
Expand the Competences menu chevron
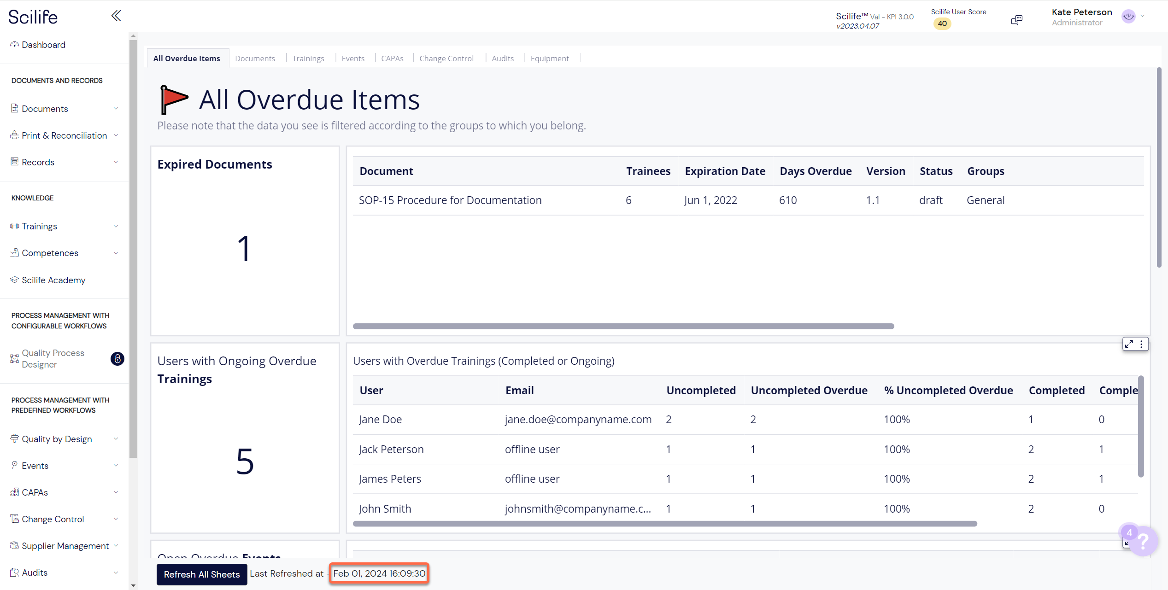point(116,253)
